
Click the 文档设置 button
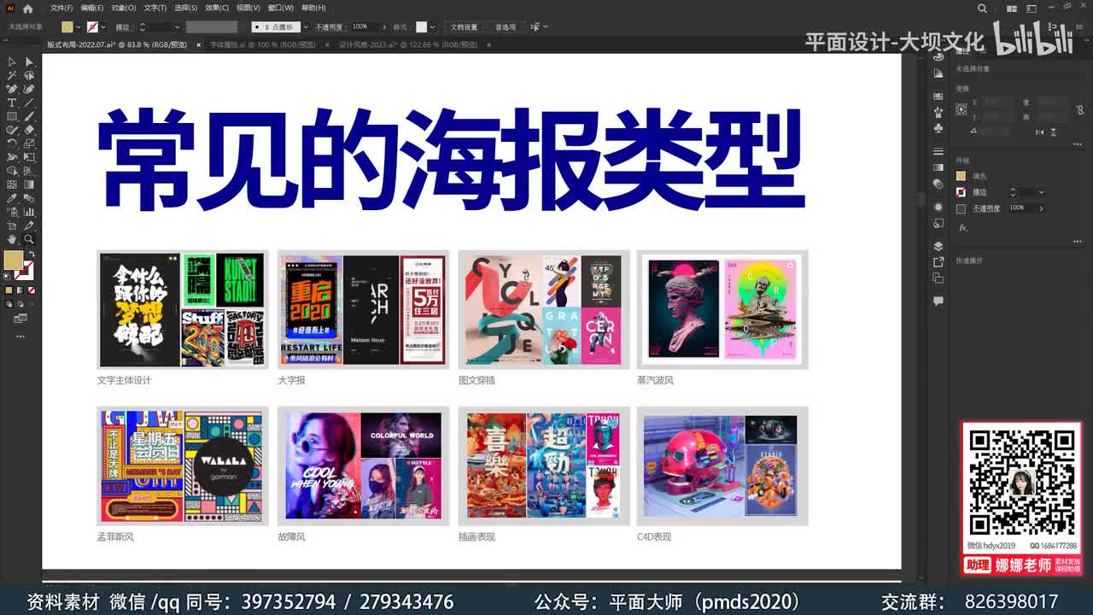point(464,26)
